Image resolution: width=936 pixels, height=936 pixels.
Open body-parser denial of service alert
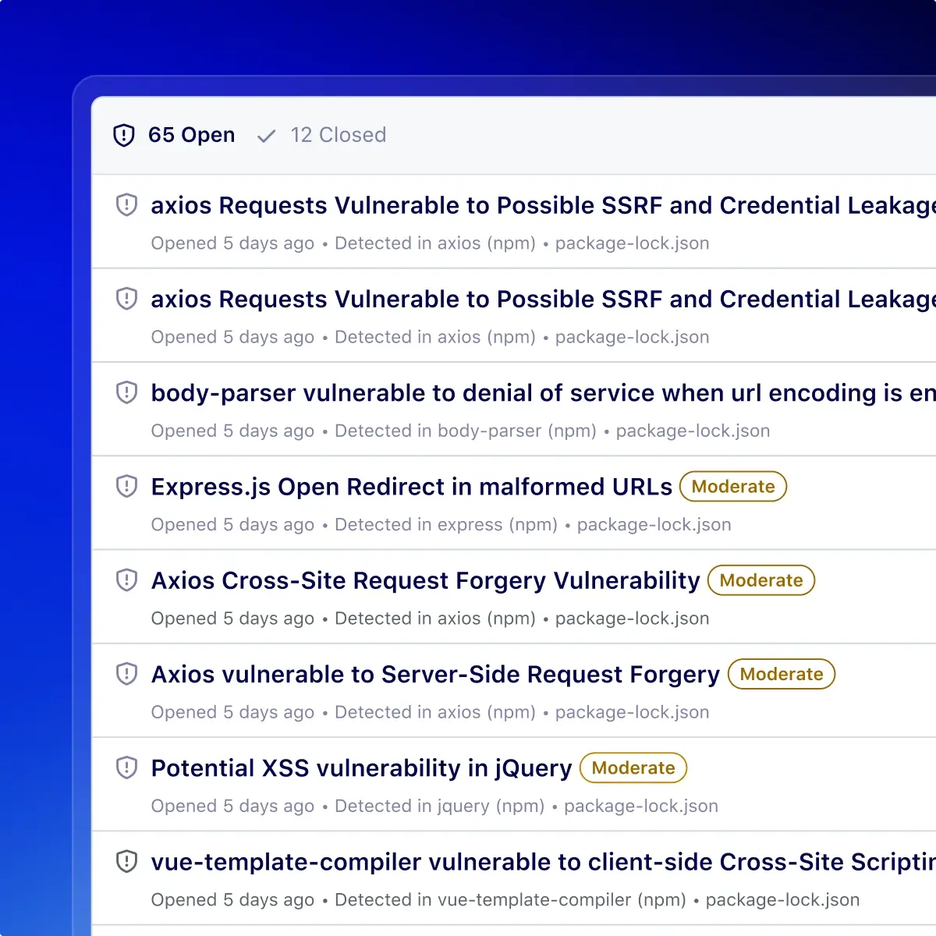click(543, 392)
